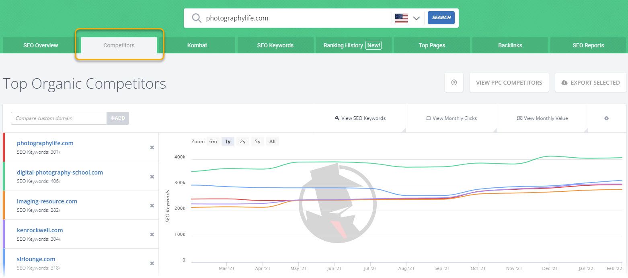This screenshot has width=628, height=278.
Task: Click the +ADD domain button
Action: 118,118
